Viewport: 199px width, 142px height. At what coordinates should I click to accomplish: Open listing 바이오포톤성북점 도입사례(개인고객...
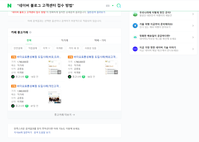point(39,86)
